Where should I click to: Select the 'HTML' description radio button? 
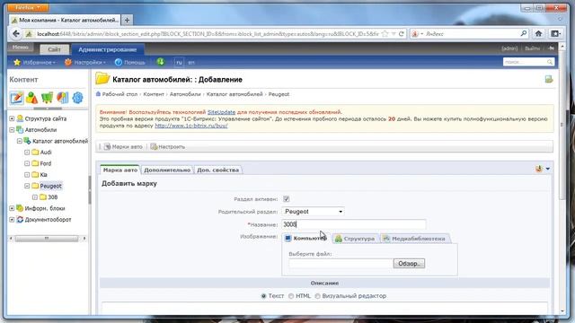click(x=291, y=296)
